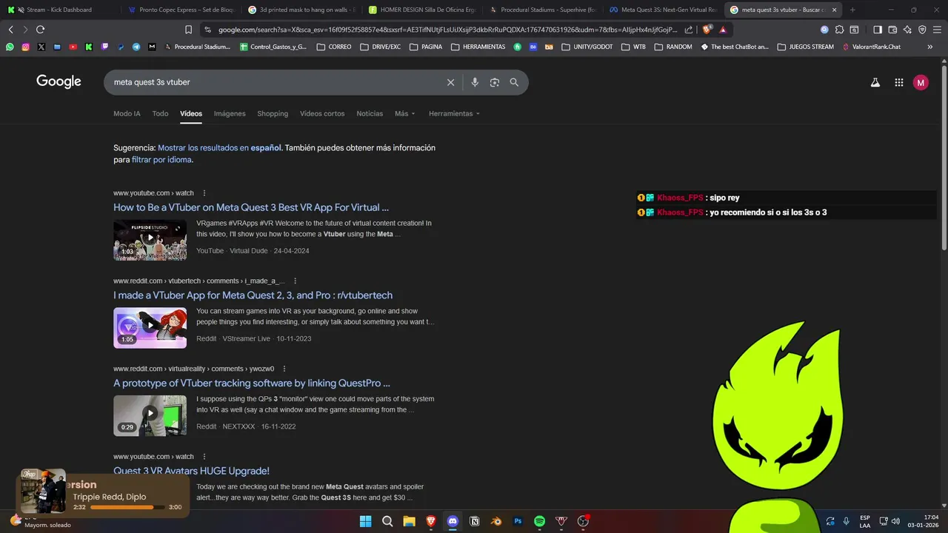Bookmark this page with the bookmark icon
Screen dimensions: 948x533
click(x=188, y=30)
